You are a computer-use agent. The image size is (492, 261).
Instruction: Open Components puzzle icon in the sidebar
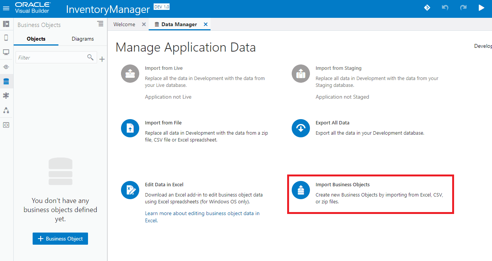6,96
